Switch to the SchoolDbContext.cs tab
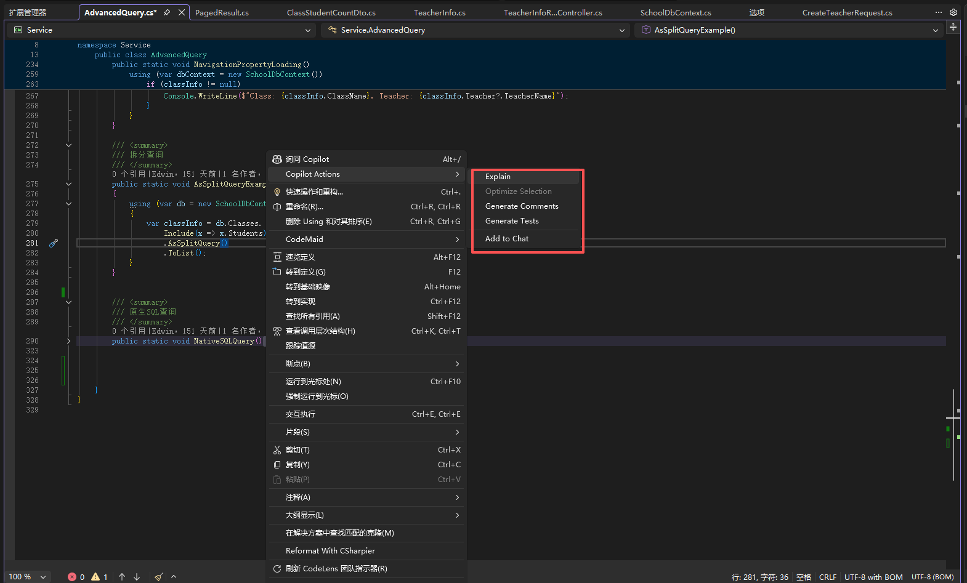 [676, 12]
